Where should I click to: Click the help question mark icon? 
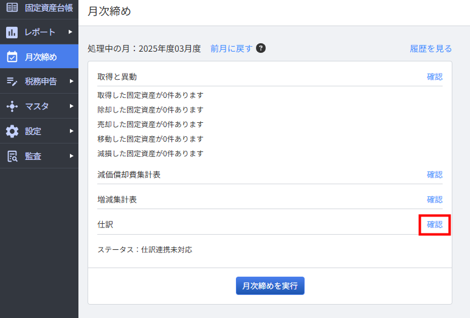[261, 48]
